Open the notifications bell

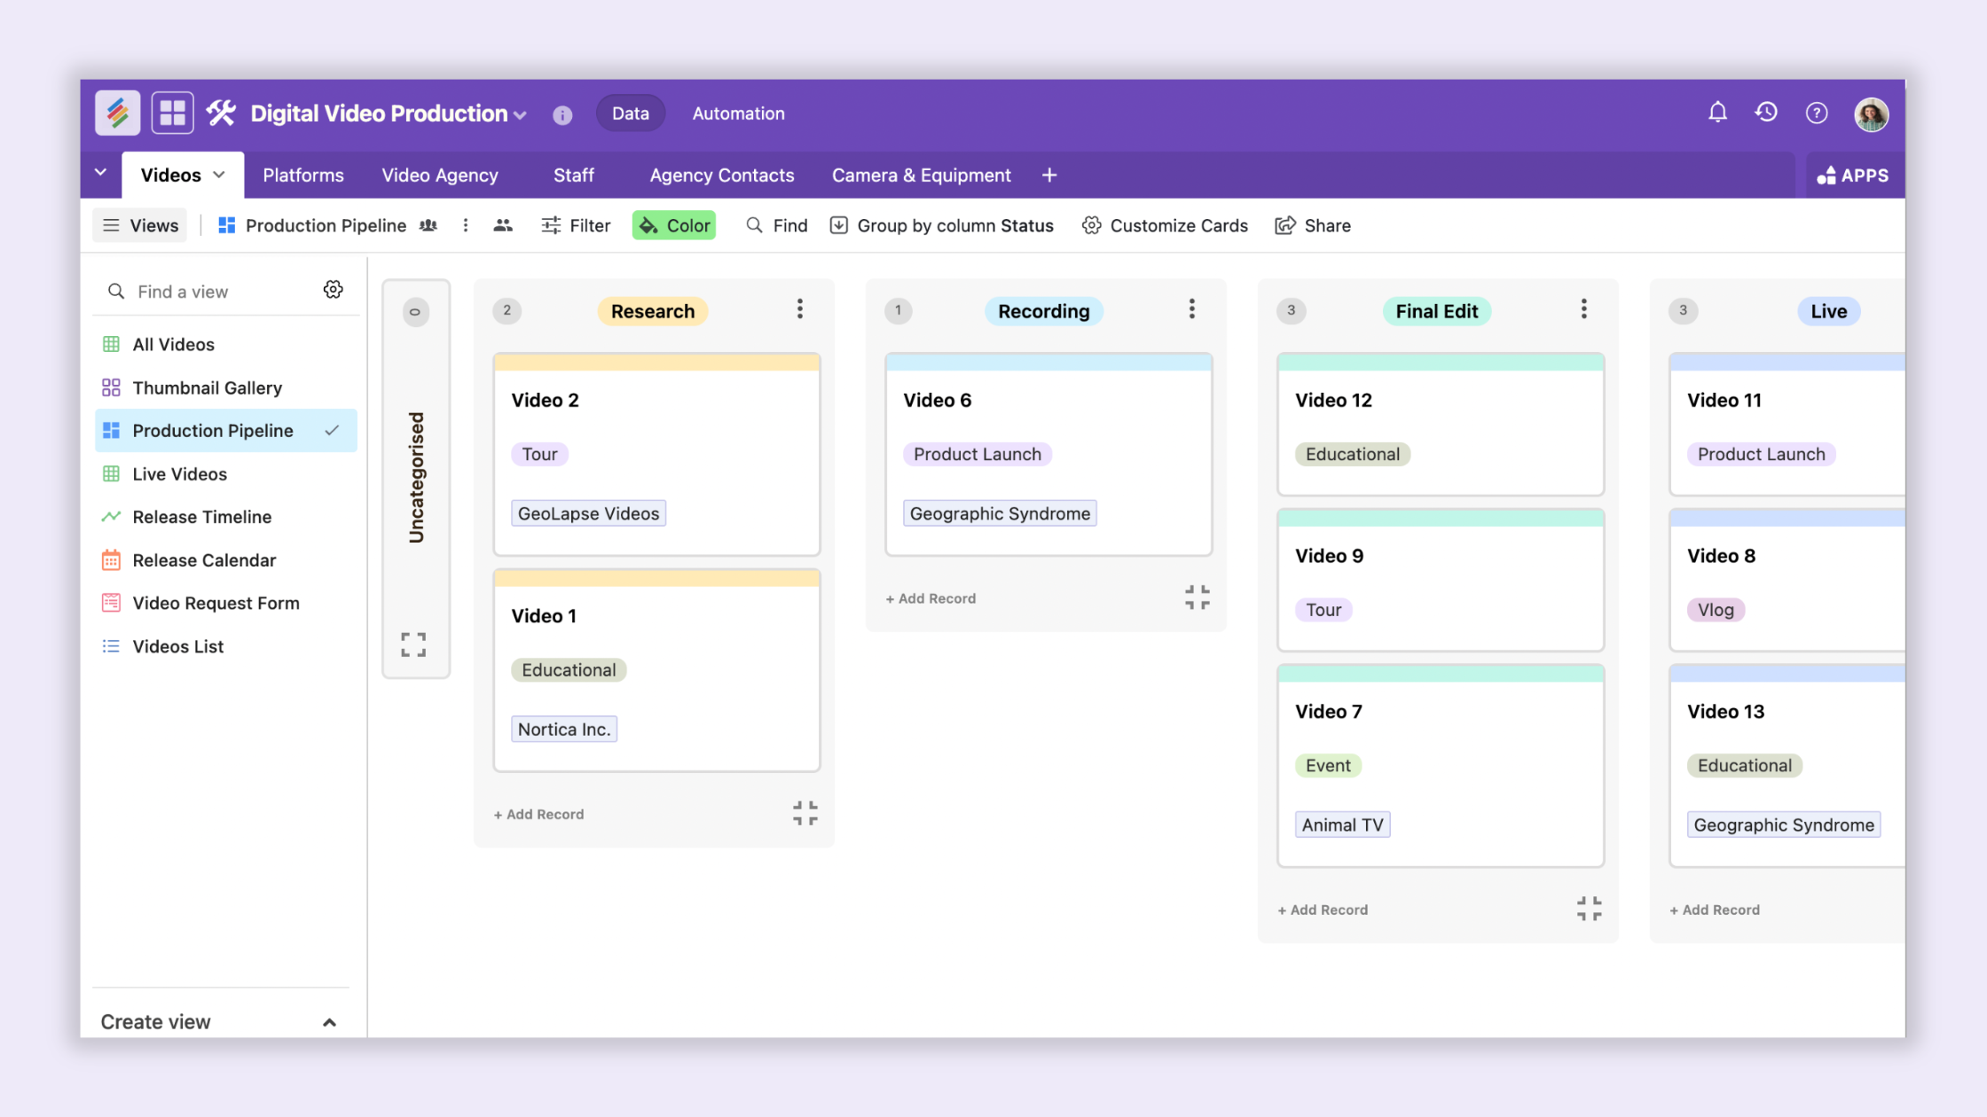pyautogui.click(x=1717, y=113)
